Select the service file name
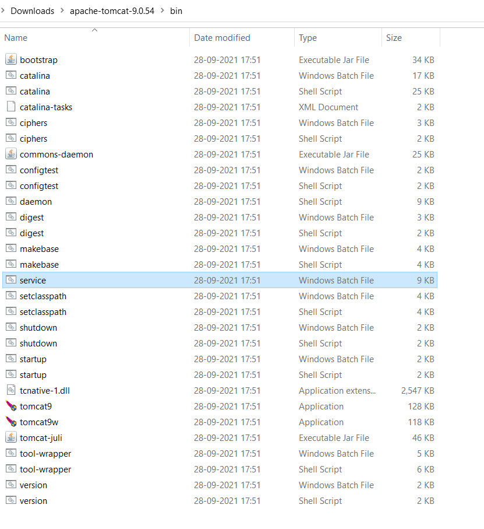484x529 pixels. [x=33, y=281]
